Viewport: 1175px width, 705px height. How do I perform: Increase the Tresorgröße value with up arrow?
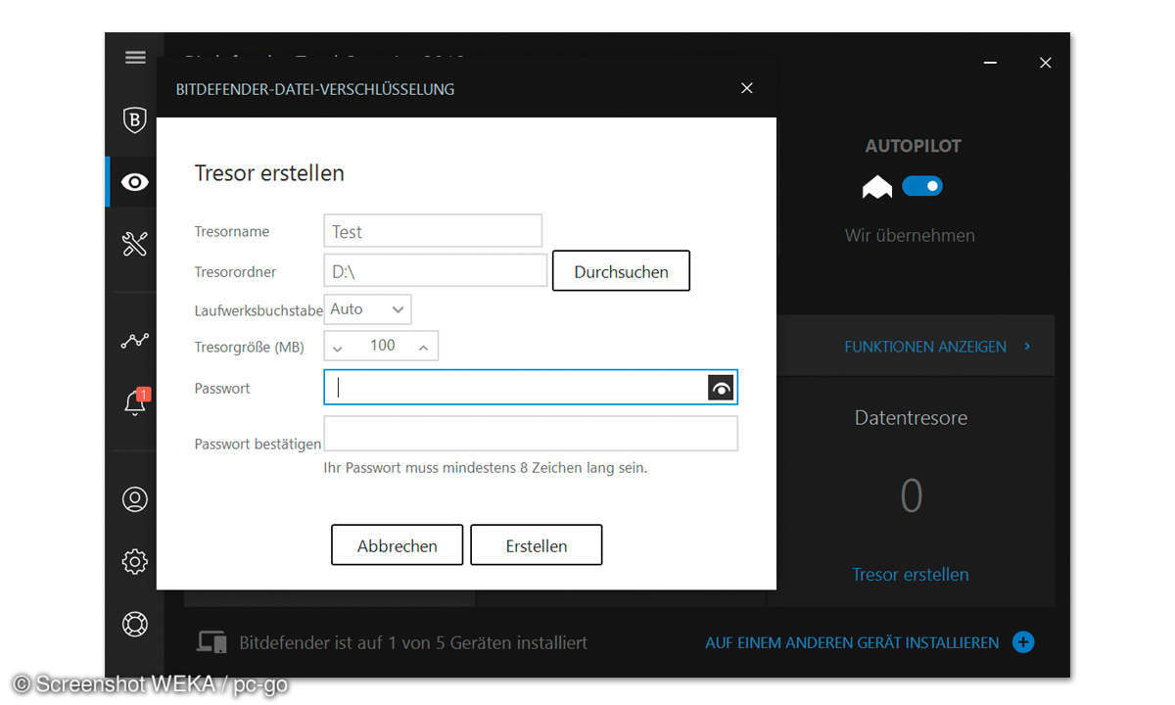[423, 347]
